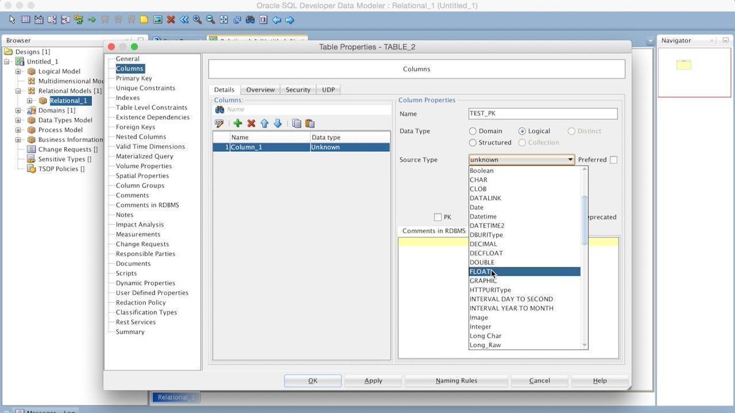
Task: Select the Logical data type radio button
Action: click(x=522, y=131)
